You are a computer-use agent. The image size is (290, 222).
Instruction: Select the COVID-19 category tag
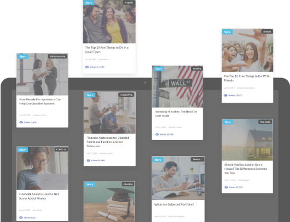[x=61, y=149]
